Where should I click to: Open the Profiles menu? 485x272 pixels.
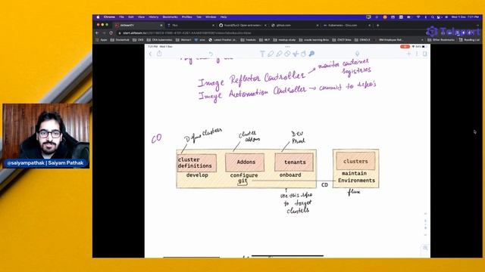(x=187, y=17)
